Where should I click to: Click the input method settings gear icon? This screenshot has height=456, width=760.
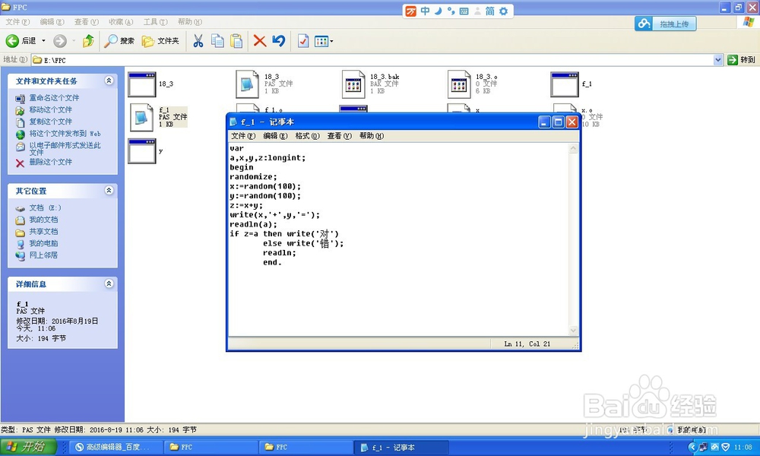point(504,11)
